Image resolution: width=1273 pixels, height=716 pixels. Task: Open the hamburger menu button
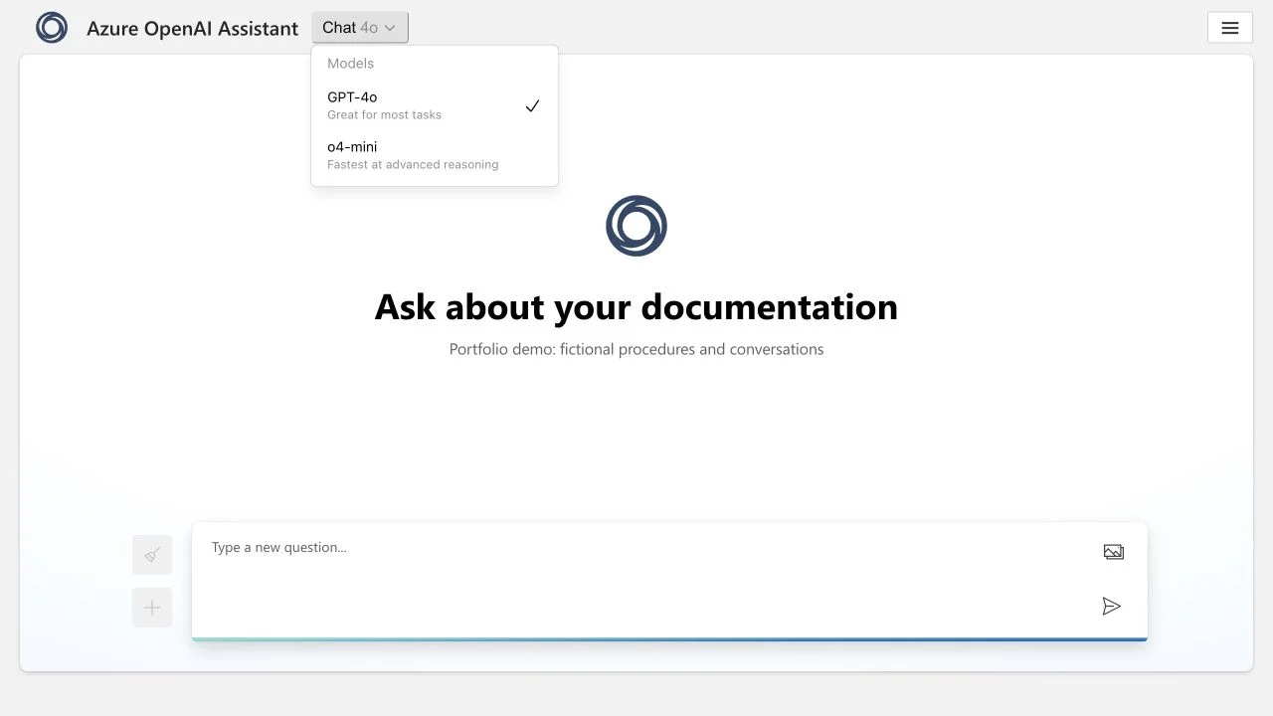click(x=1230, y=28)
